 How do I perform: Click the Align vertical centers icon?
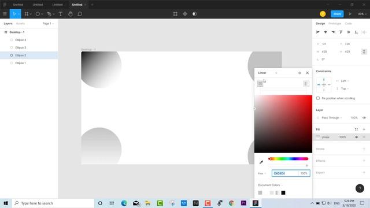tap(349, 32)
